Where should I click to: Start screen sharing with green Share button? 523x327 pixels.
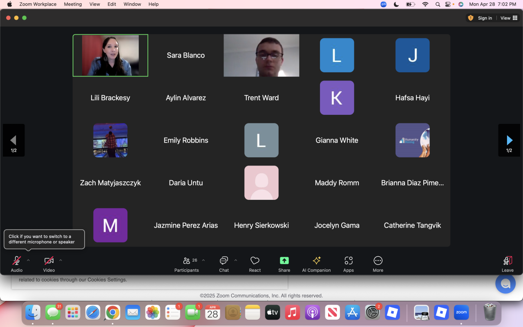[x=284, y=264]
